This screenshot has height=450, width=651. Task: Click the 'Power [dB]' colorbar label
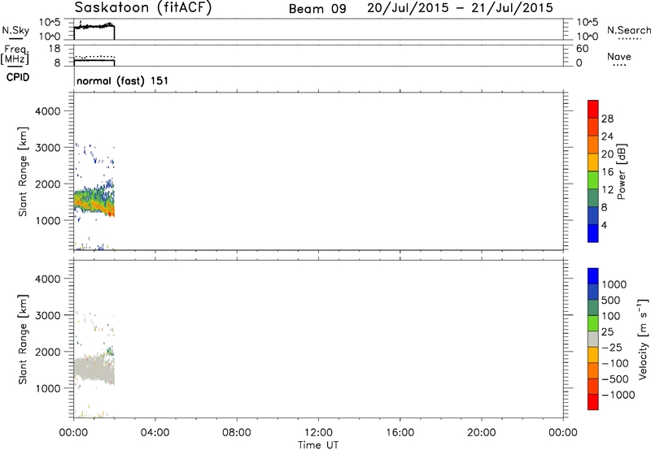(x=621, y=171)
